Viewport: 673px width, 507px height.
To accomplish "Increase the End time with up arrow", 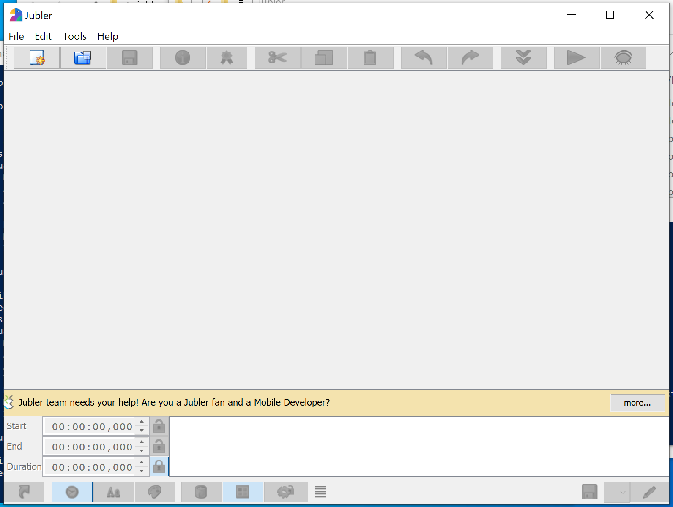I will pos(142,442).
